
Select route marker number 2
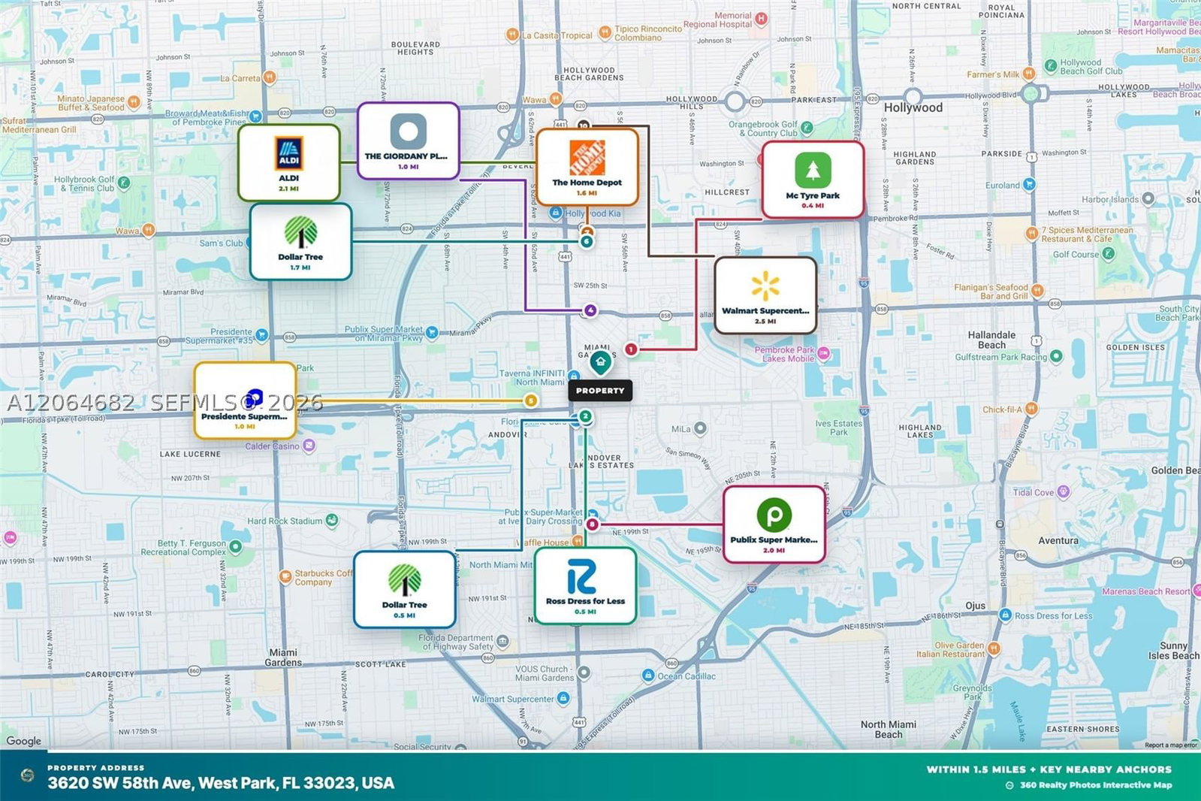click(585, 416)
